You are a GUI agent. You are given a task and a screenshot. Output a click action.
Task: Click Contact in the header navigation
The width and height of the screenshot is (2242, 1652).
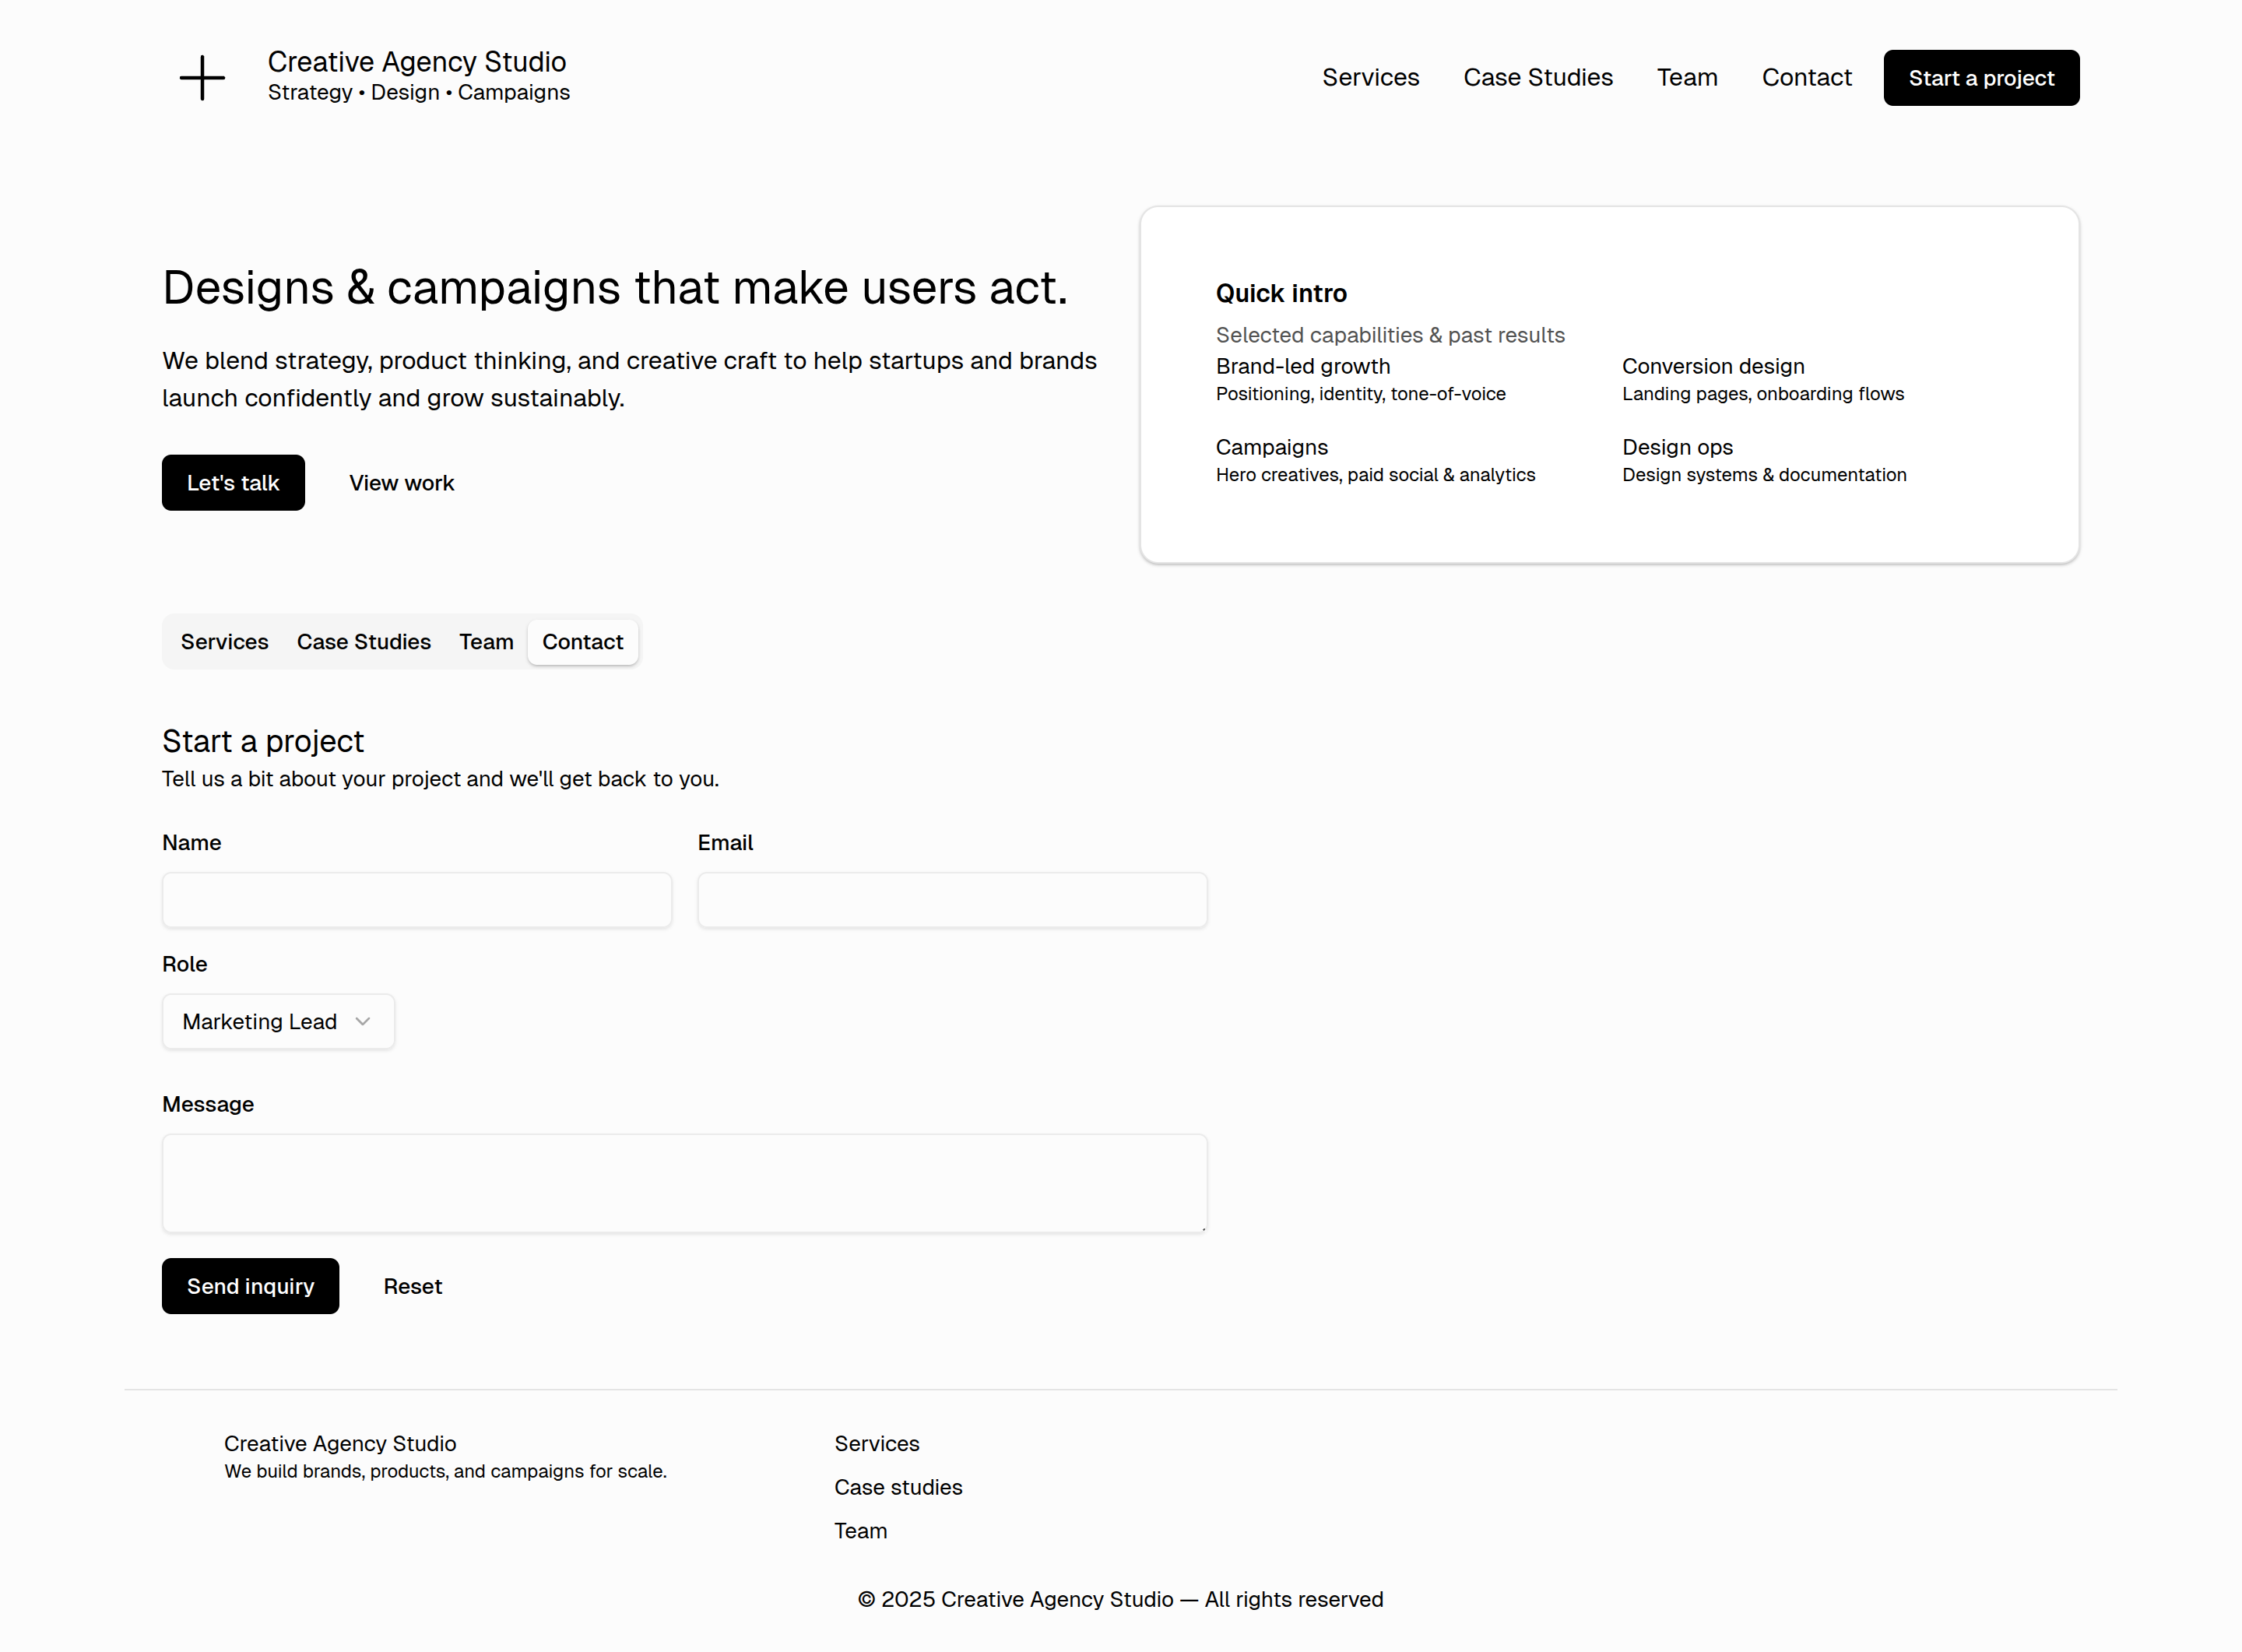click(1806, 78)
